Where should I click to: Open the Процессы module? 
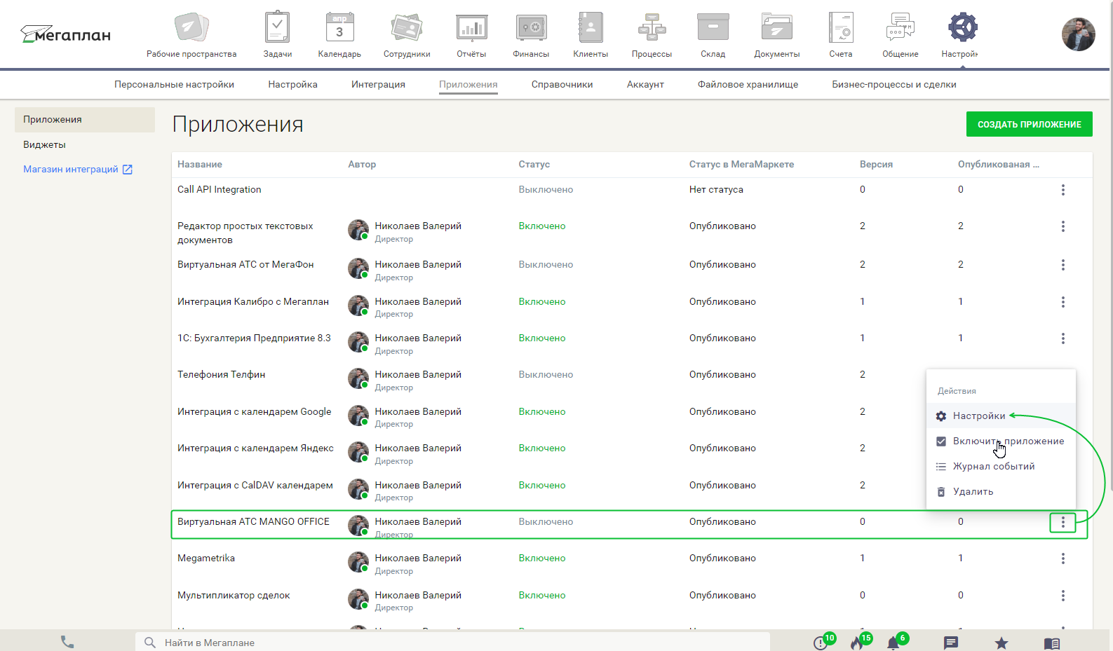652,35
